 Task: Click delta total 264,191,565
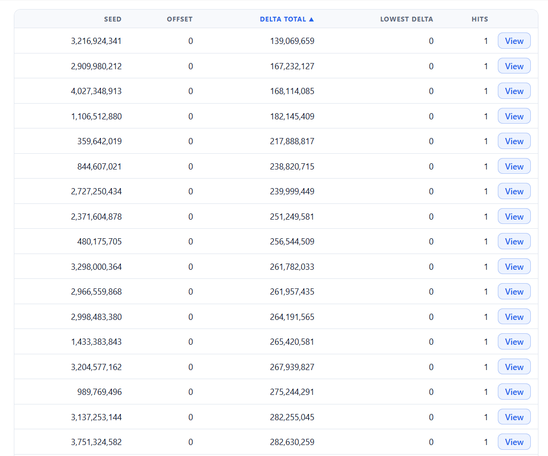pyautogui.click(x=292, y=317)
